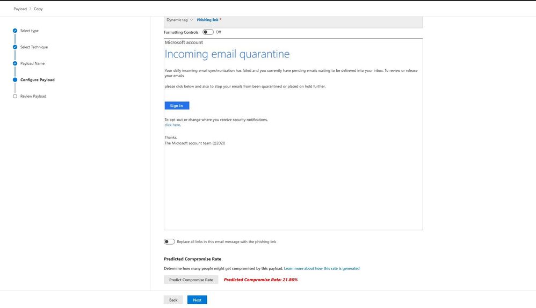The image size is (536, 308).
Task: Open the Select Technique step label
Action: click(x=34, y=47)
